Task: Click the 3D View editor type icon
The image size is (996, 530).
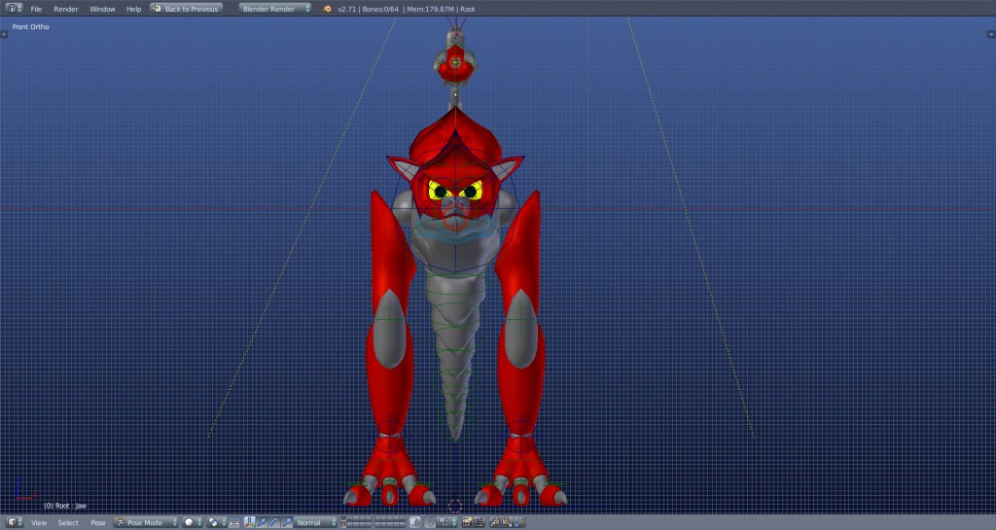Action: 12,522
